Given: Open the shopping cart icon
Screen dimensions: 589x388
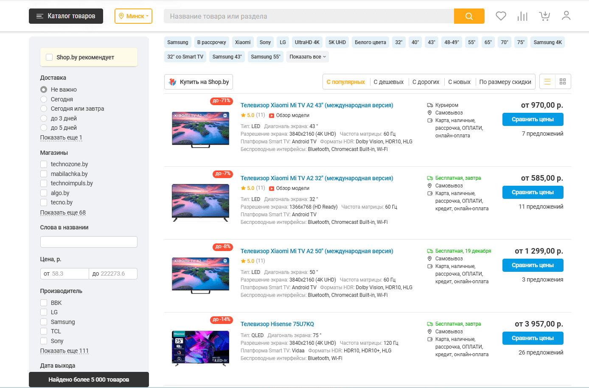Looking at the screenshot, I should tap(544, 16).
